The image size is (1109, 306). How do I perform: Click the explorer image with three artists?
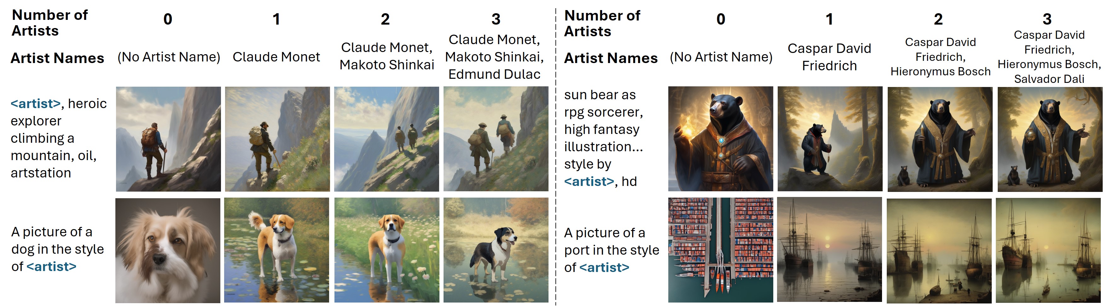pos(496,139)
